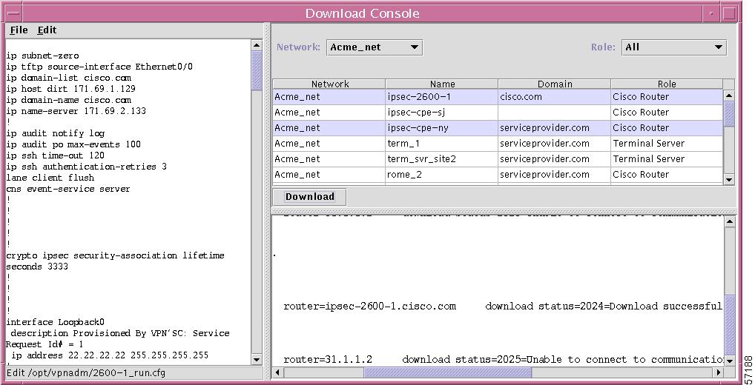Click router table vertical scrollbar thumb

click(x=729, y=114)
